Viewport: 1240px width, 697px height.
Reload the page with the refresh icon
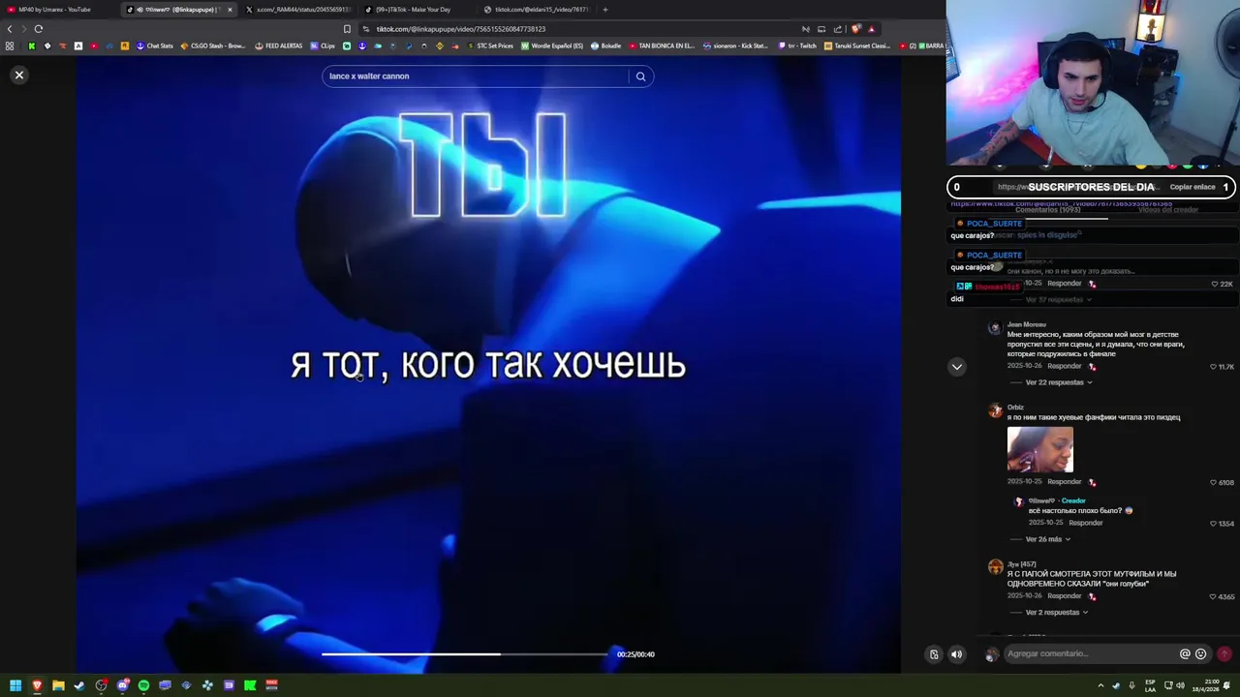(x=39, y=29)
